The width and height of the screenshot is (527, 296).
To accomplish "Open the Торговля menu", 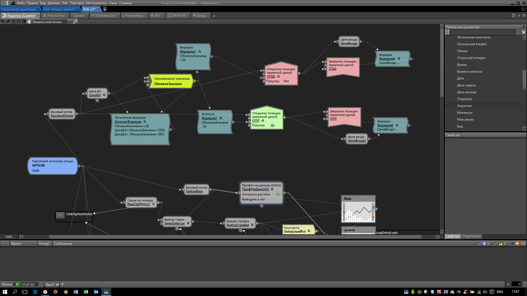I will [77, 3].
